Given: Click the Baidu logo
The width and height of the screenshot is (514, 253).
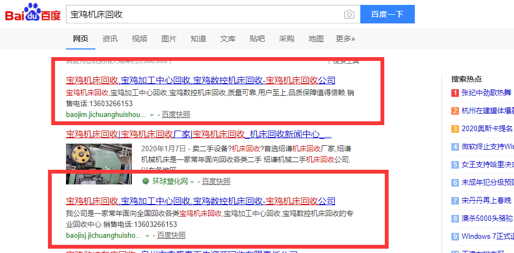Looking at the screenshot, I should tap(33, 13).
